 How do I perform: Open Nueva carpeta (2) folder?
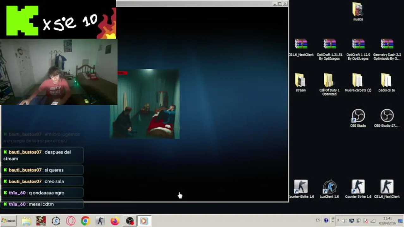coord(358,83)
